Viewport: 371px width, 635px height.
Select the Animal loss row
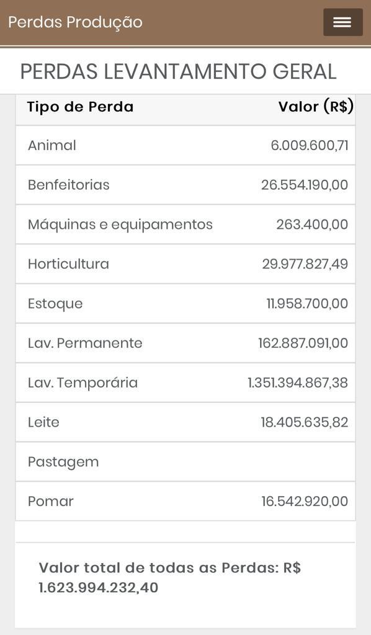(x=185, y=145)
